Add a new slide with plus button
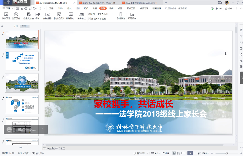This screenshot has width=243, height=156. pos(21,148)
